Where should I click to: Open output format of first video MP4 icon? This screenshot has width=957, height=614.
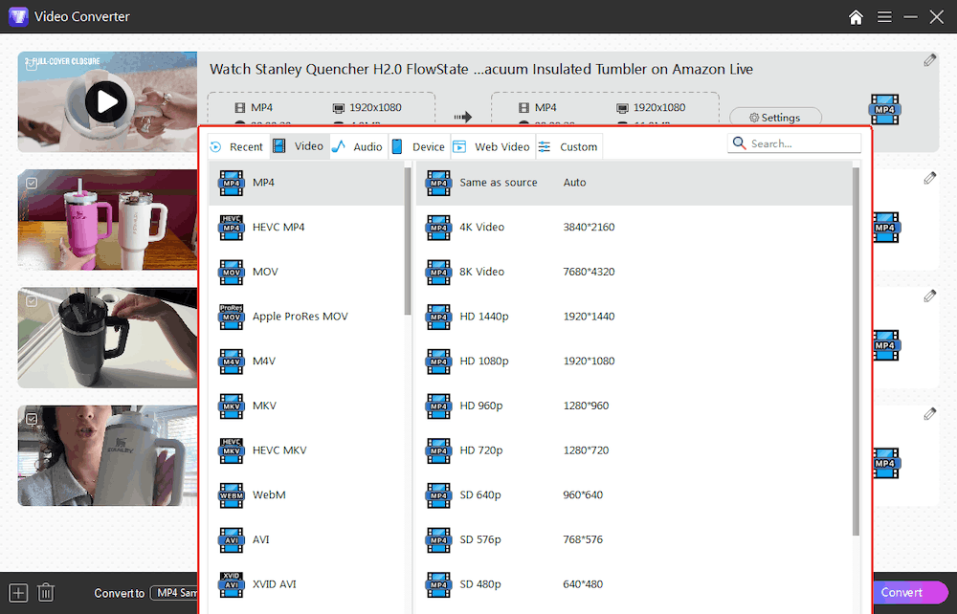(x=885, y=110)
